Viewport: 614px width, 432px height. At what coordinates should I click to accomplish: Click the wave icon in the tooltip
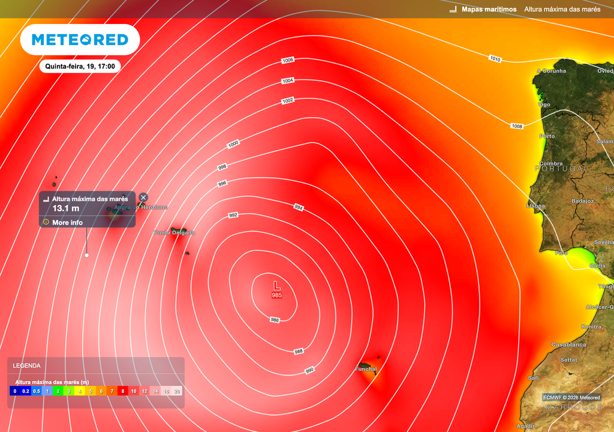click(x=46, y=199)
